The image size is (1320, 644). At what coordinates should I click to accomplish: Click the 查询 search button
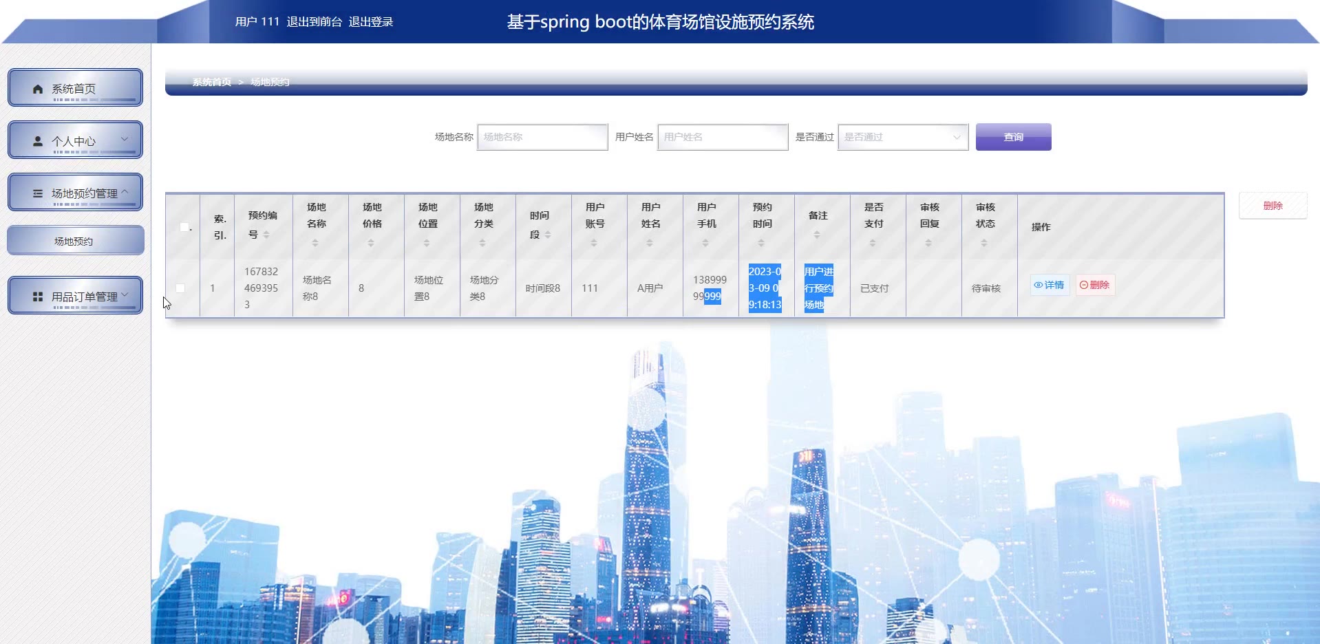point(1013,137)
